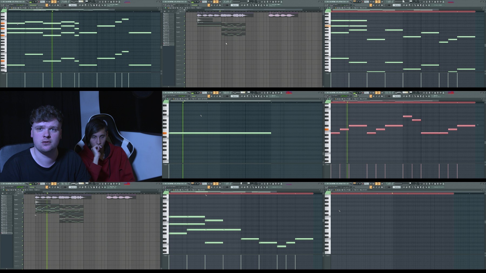Click the save icon in the 20:09 window

point(273,2)
